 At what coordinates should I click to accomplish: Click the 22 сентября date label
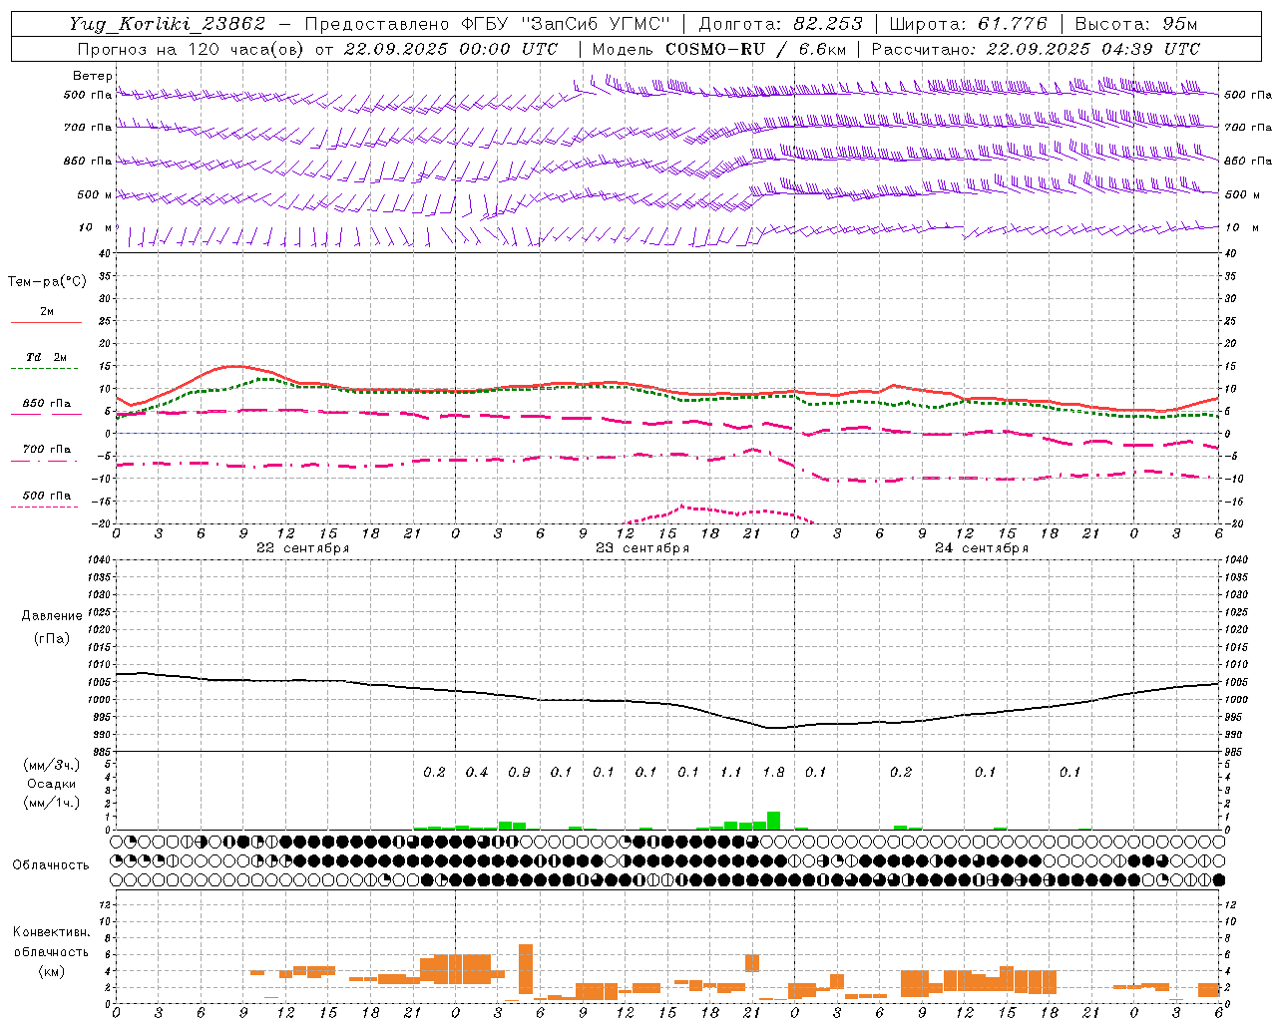click(x=302, y=548)
